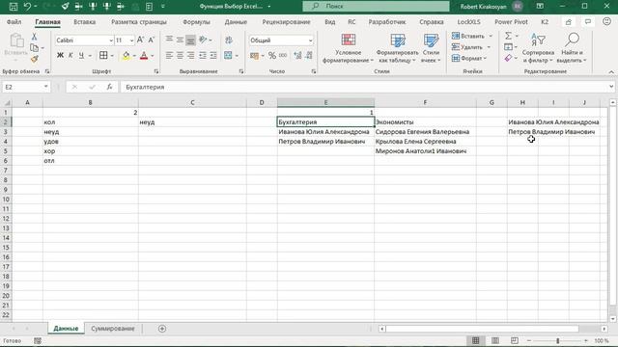This screenshot has height=347, width=618.
Task: Click the Format Painter brush icon
Action: [35, 59]
